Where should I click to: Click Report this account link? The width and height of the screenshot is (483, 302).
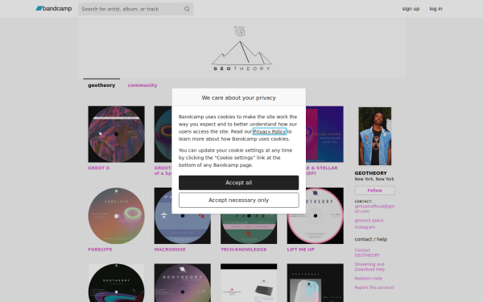pos(374,288)
